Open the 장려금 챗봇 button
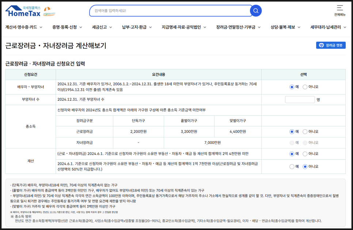Screen dimensions: 353x230 coord(331,45)
